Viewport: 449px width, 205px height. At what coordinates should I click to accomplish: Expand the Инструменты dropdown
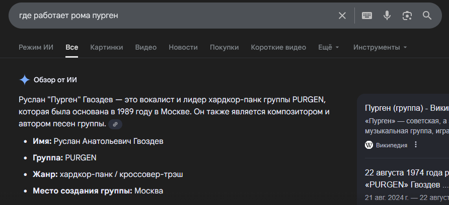point(380,48)
